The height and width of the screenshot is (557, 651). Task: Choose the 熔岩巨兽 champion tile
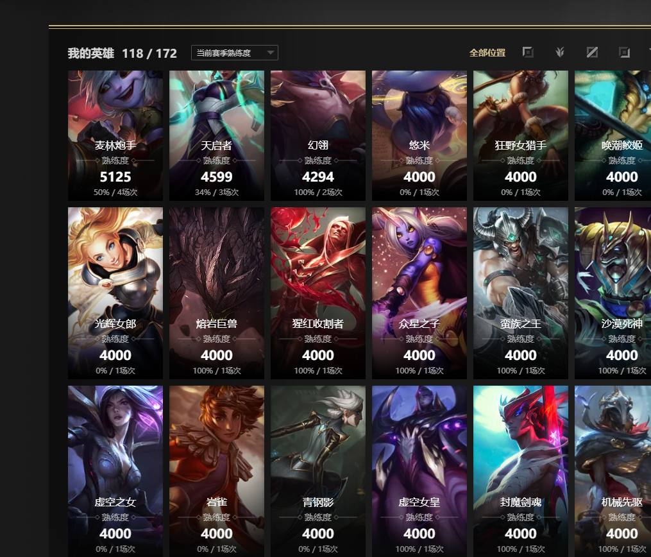tap(217, 293)
